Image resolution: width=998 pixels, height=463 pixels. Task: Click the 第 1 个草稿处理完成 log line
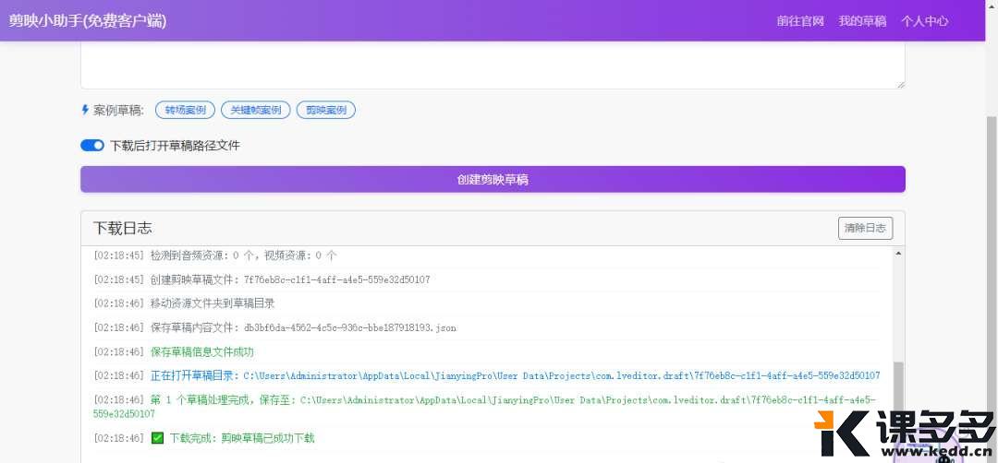487,407
